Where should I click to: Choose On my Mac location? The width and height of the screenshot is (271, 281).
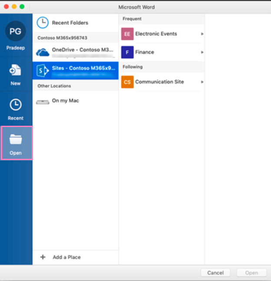click(66, 101)
